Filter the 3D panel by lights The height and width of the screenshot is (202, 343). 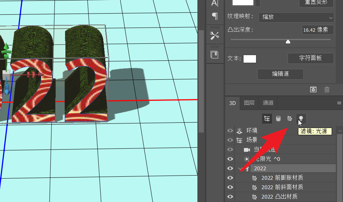pyautogui.click(x=301, y=119)
